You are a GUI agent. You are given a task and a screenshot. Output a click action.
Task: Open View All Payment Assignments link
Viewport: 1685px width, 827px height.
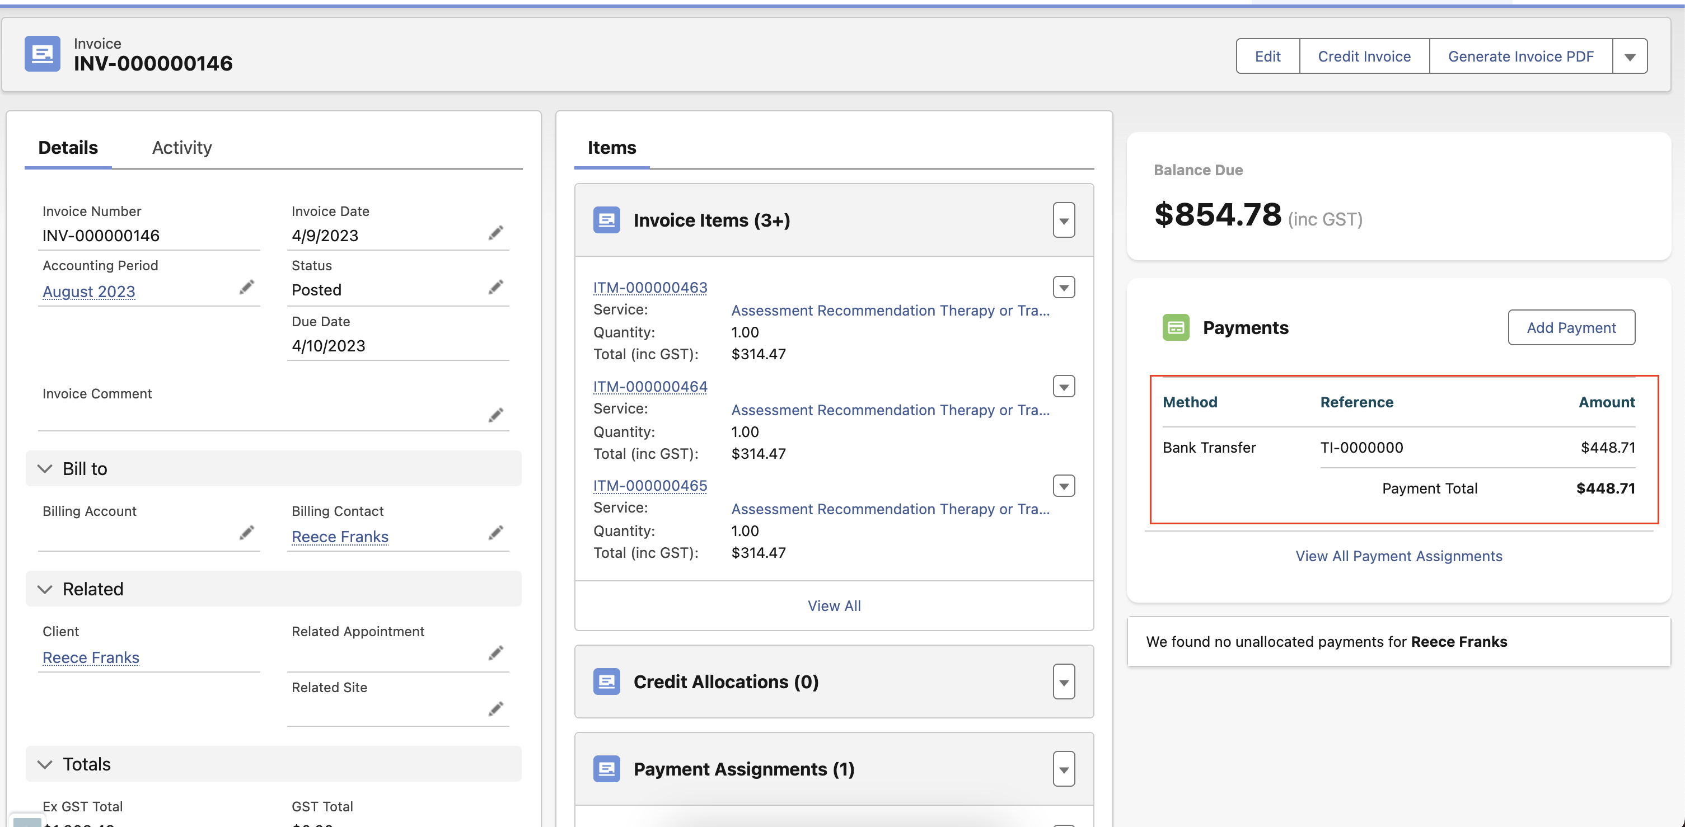pyautogui.click(x=1398, y=556)
